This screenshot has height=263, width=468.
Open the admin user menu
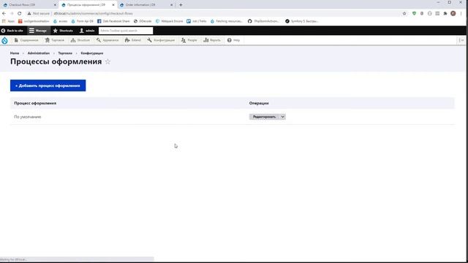point(87,31)
